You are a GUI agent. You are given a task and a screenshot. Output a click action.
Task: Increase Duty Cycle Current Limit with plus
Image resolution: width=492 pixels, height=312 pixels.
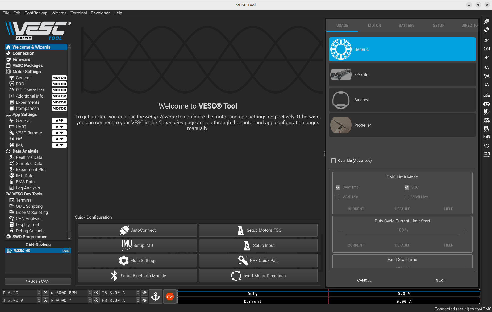[x=465, y=231]
